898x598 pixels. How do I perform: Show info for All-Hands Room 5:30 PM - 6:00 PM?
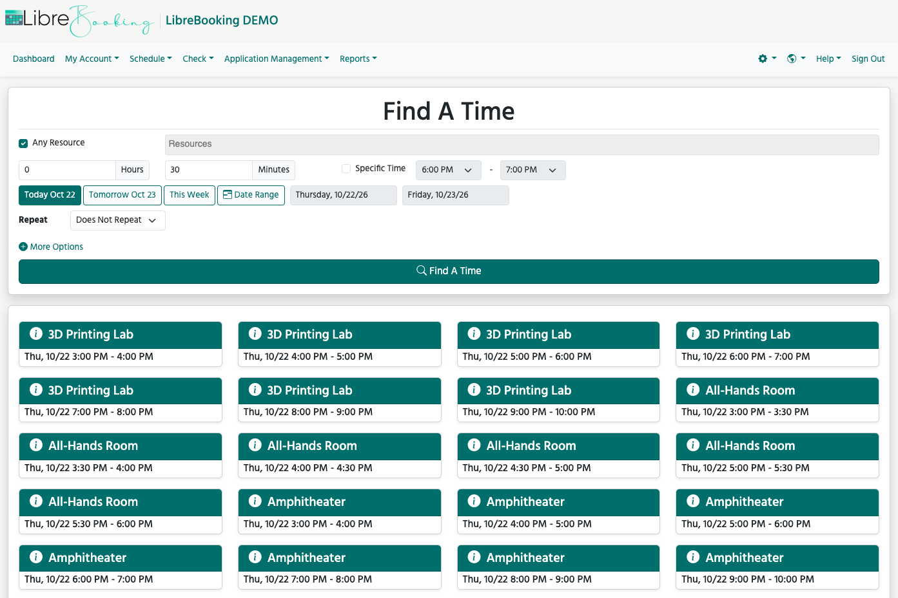coord(36,501)
